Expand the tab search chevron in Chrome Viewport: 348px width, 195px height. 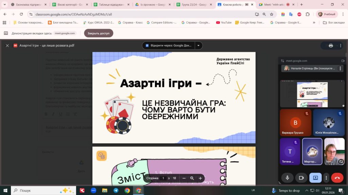click(x=4, y=4)
